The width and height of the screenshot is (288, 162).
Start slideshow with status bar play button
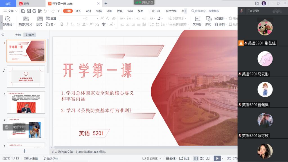click(217, 158)
